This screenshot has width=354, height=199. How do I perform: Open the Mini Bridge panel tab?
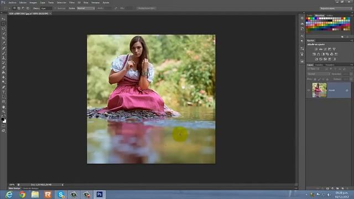[14, 188]
